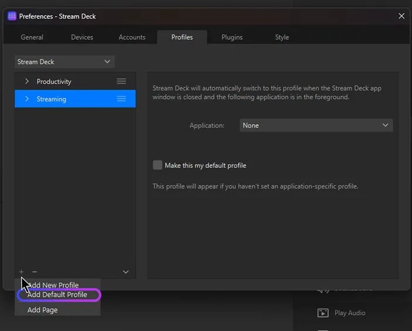The width and height of the screenshot is (412, 331).
Task: Grab the reorder handle on Streaming row
Action: pos(121,99)
